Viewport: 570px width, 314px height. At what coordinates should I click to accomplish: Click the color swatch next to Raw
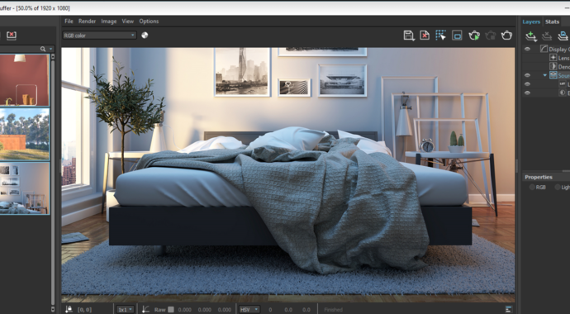click(x=171, y=310)
